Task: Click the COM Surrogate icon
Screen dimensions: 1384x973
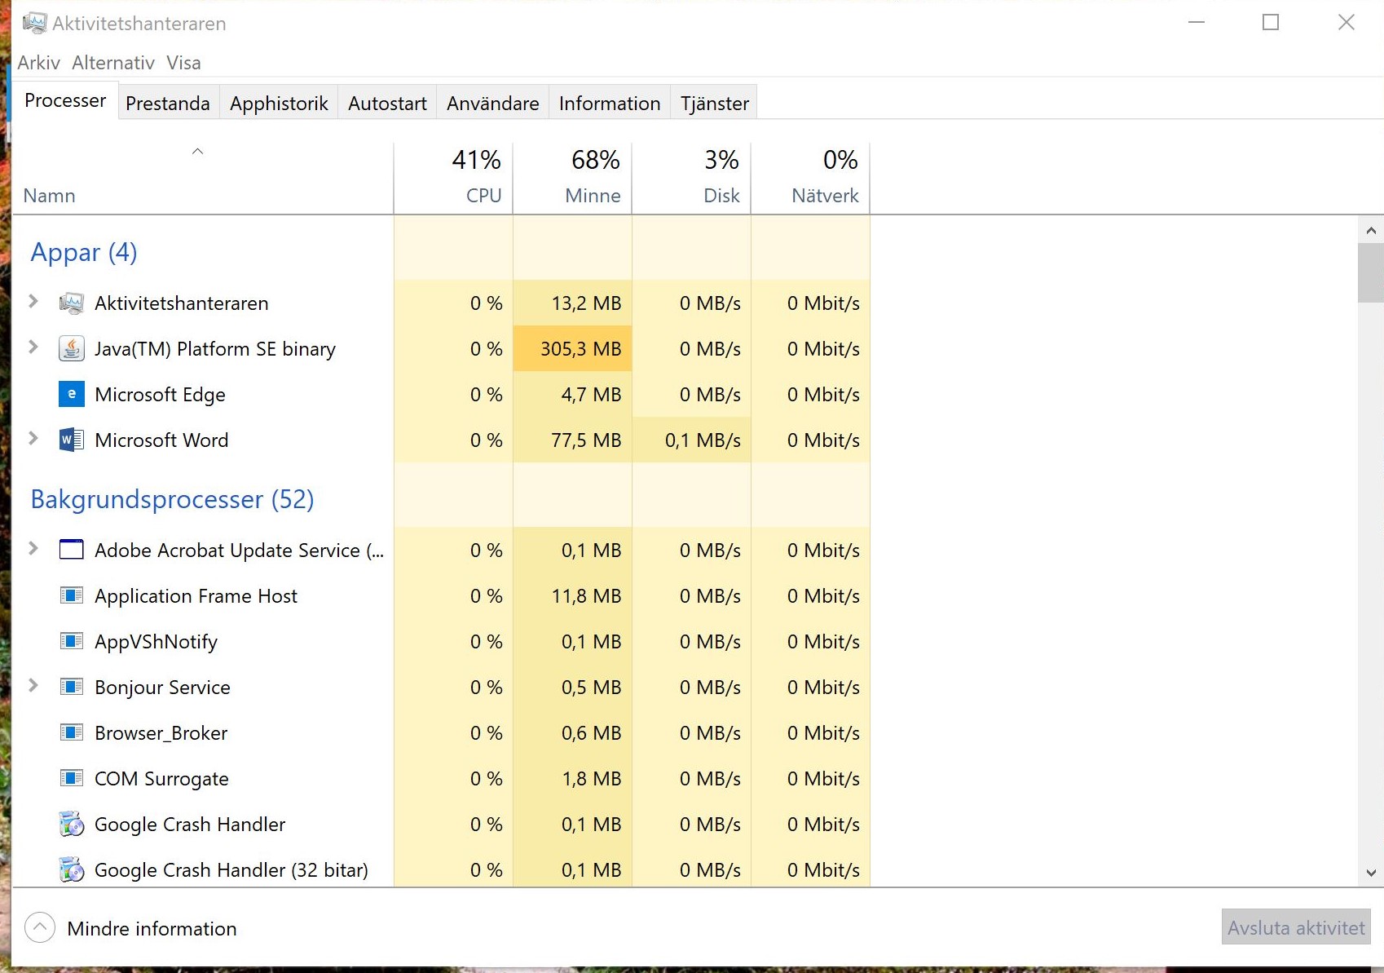Action: [x=72, y=778]
